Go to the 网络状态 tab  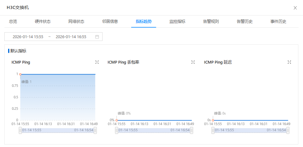(x=76, y=21)
